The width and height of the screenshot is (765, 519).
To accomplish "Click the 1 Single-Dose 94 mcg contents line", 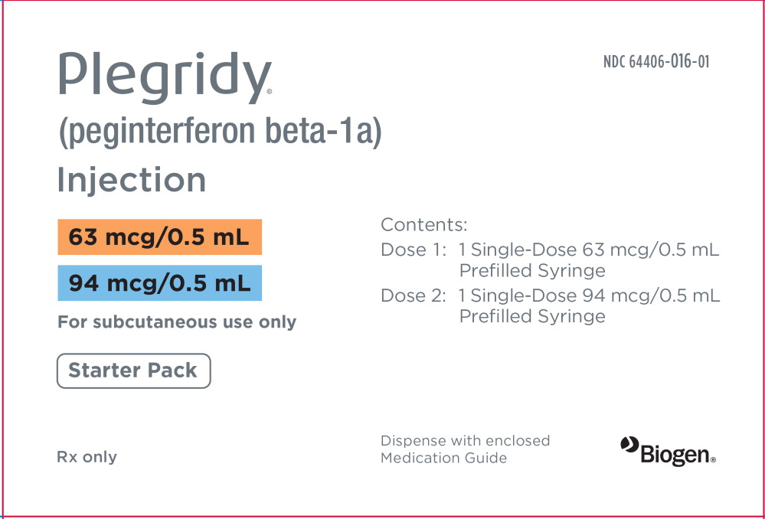I will 588,295.
